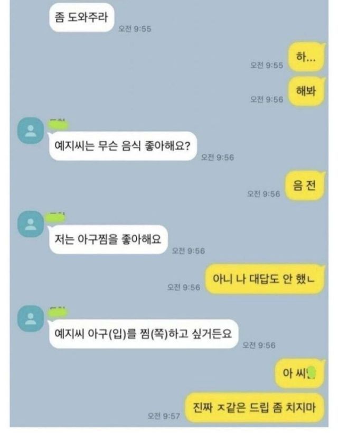Image resolution: width=338 pixels, height=435 pixels.
Task: Click blurred sender name above 아구(입)를 message
Action: click(58, 312)
